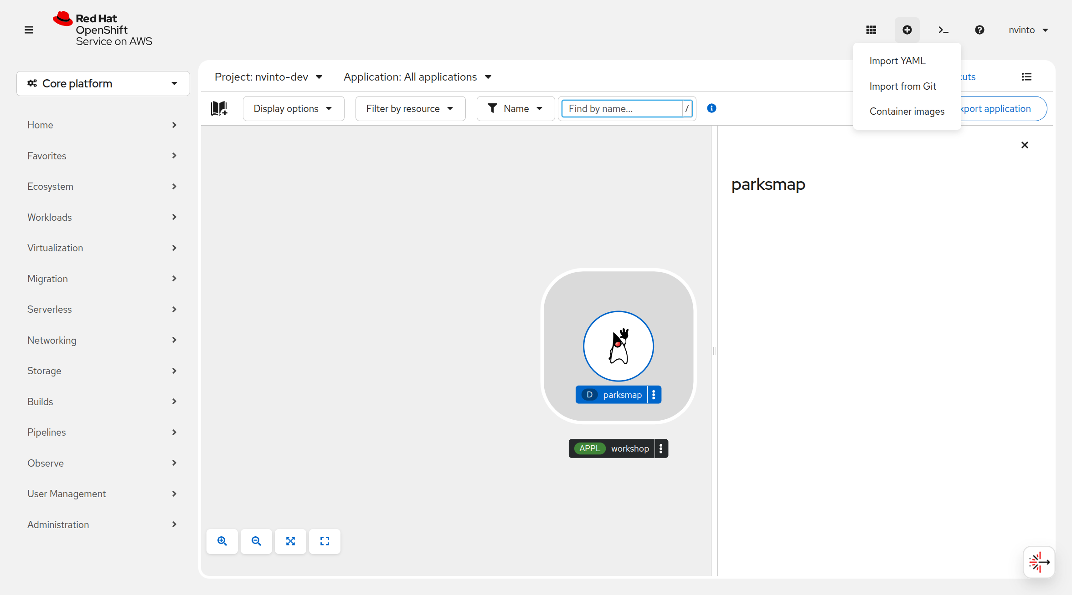Open the Lightspeed assistant floating button
The image size is (1072, 595).
(x=1039, y=562)
